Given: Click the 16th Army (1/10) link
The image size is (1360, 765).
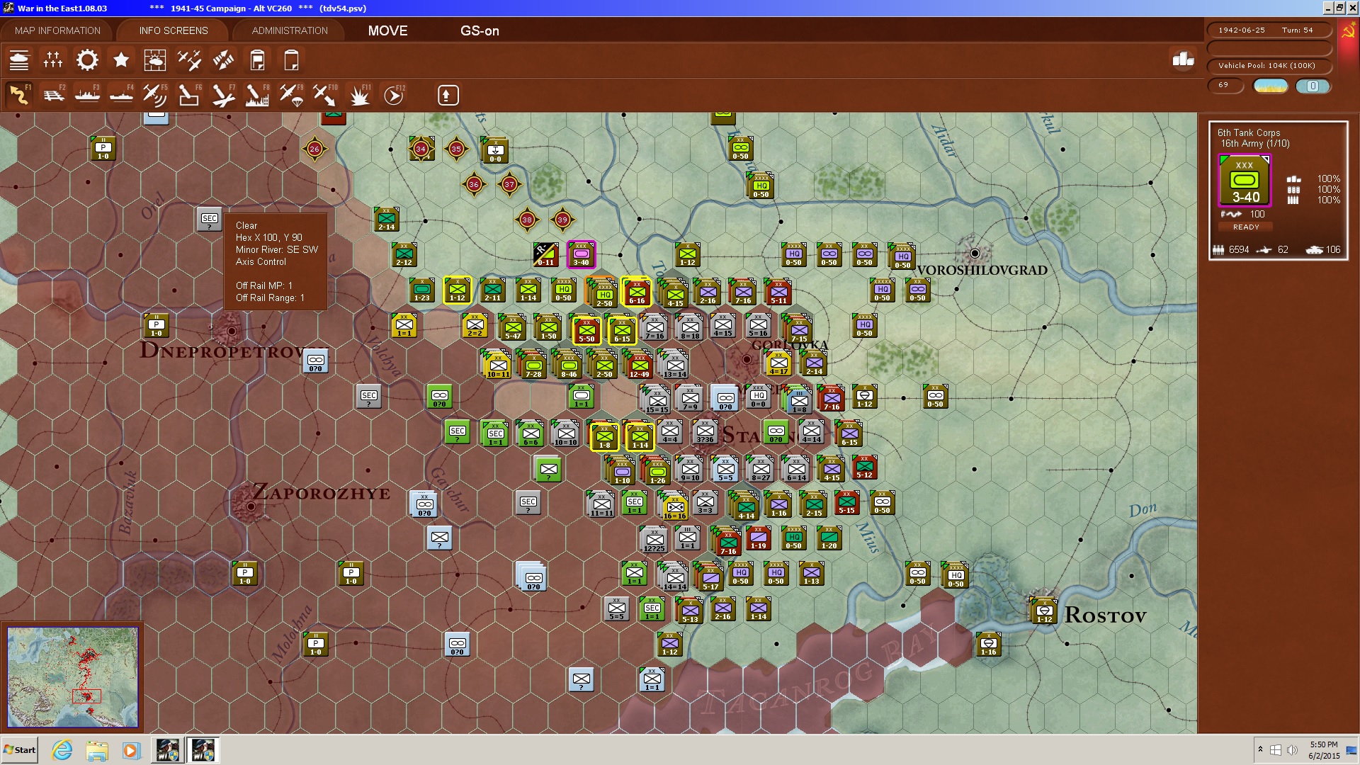Looking at the screenshot, I should 1254,143.
